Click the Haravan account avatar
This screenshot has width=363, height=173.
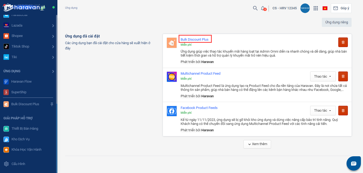point(305,8)
